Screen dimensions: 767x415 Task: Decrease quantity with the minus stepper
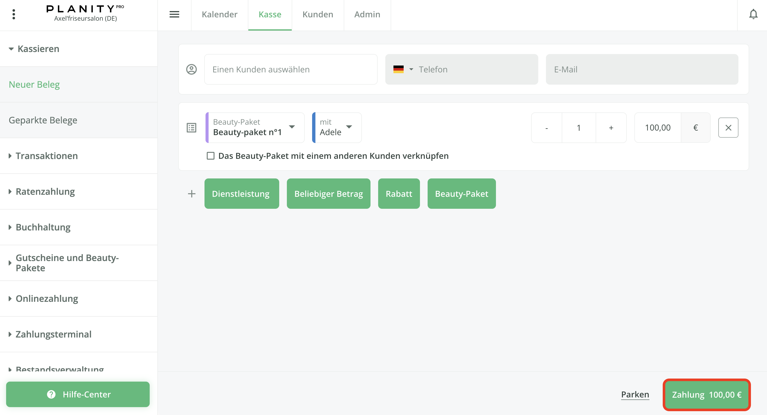546,127
